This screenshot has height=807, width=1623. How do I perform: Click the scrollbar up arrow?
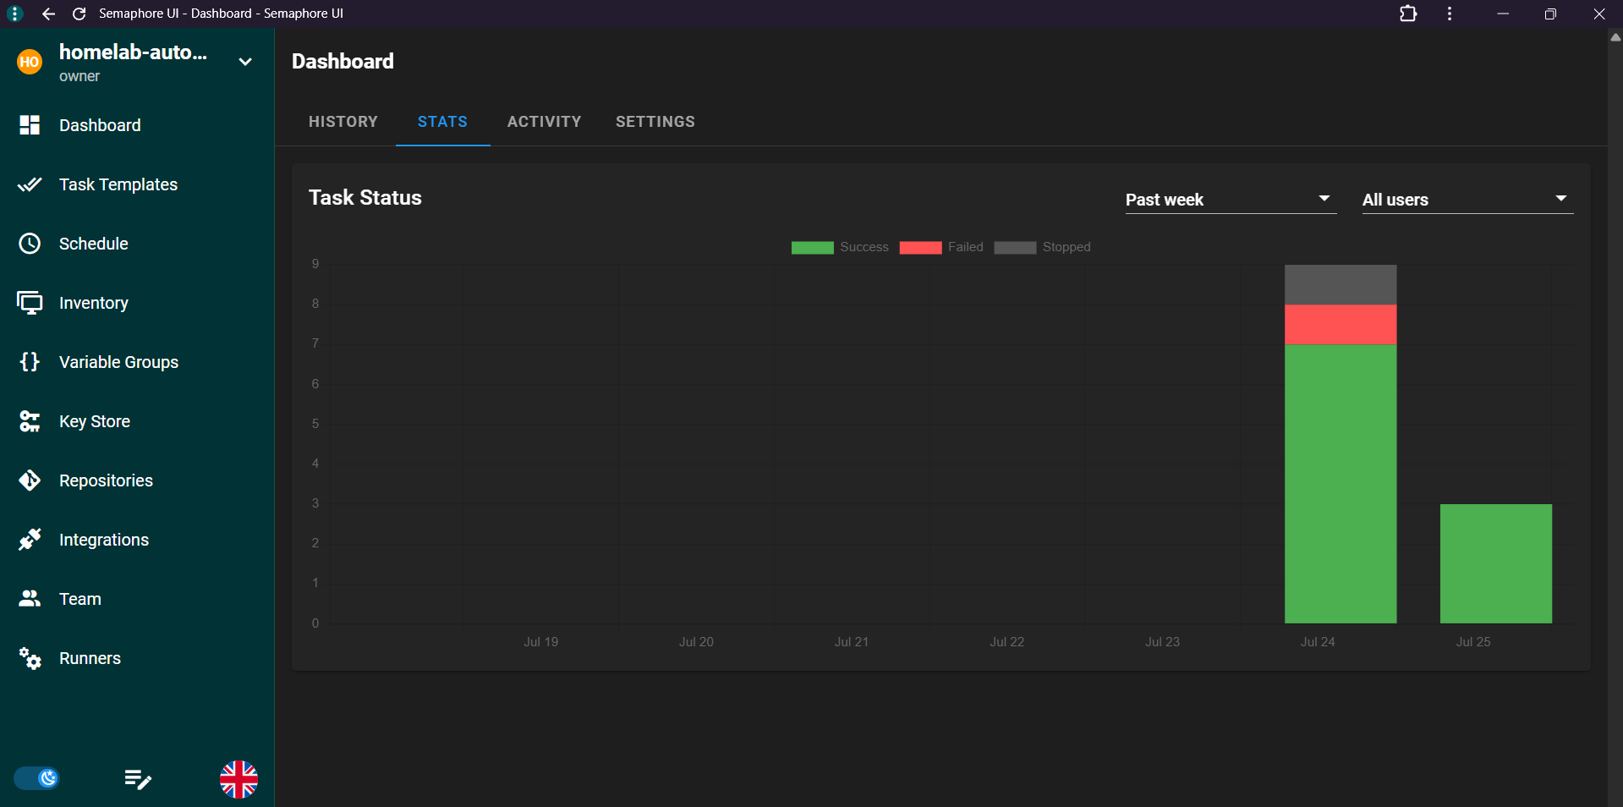point(1615,37)
